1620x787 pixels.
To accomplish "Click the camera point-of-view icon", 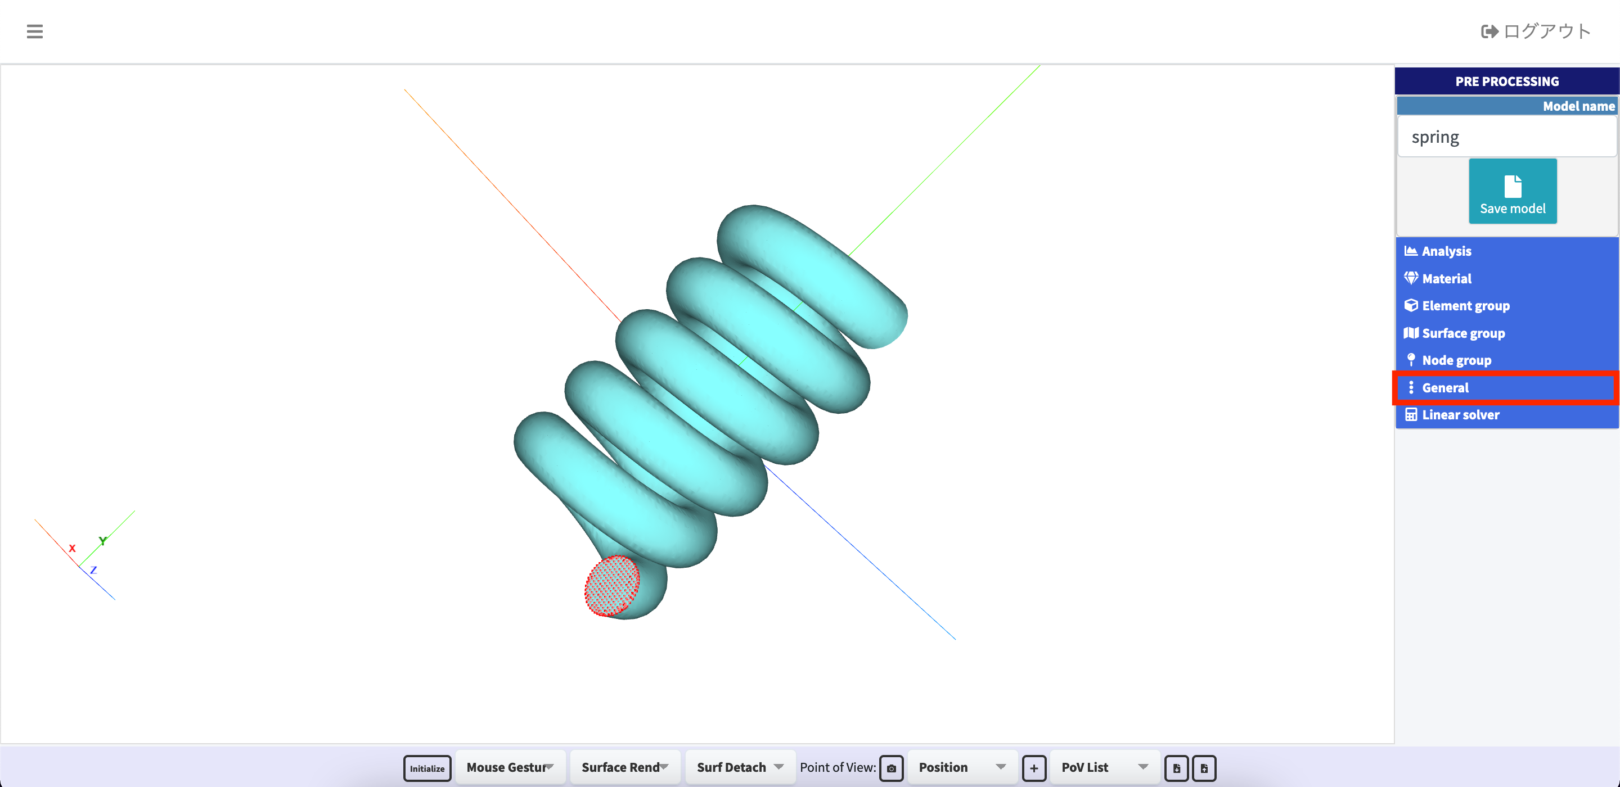I will [x=890, y=767].
